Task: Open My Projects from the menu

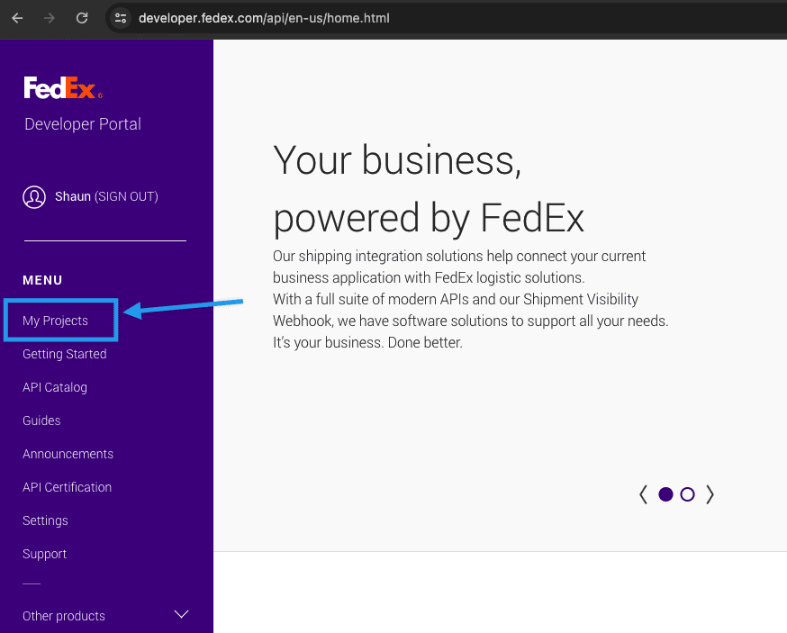Action: (x=55, y=320)
